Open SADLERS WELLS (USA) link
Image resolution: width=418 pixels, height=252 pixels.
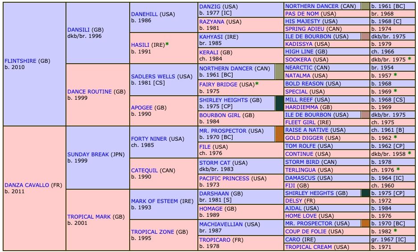153,77
